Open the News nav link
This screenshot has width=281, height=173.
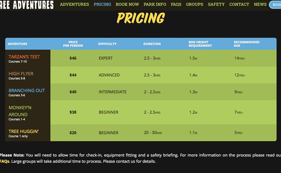[260, 4]
